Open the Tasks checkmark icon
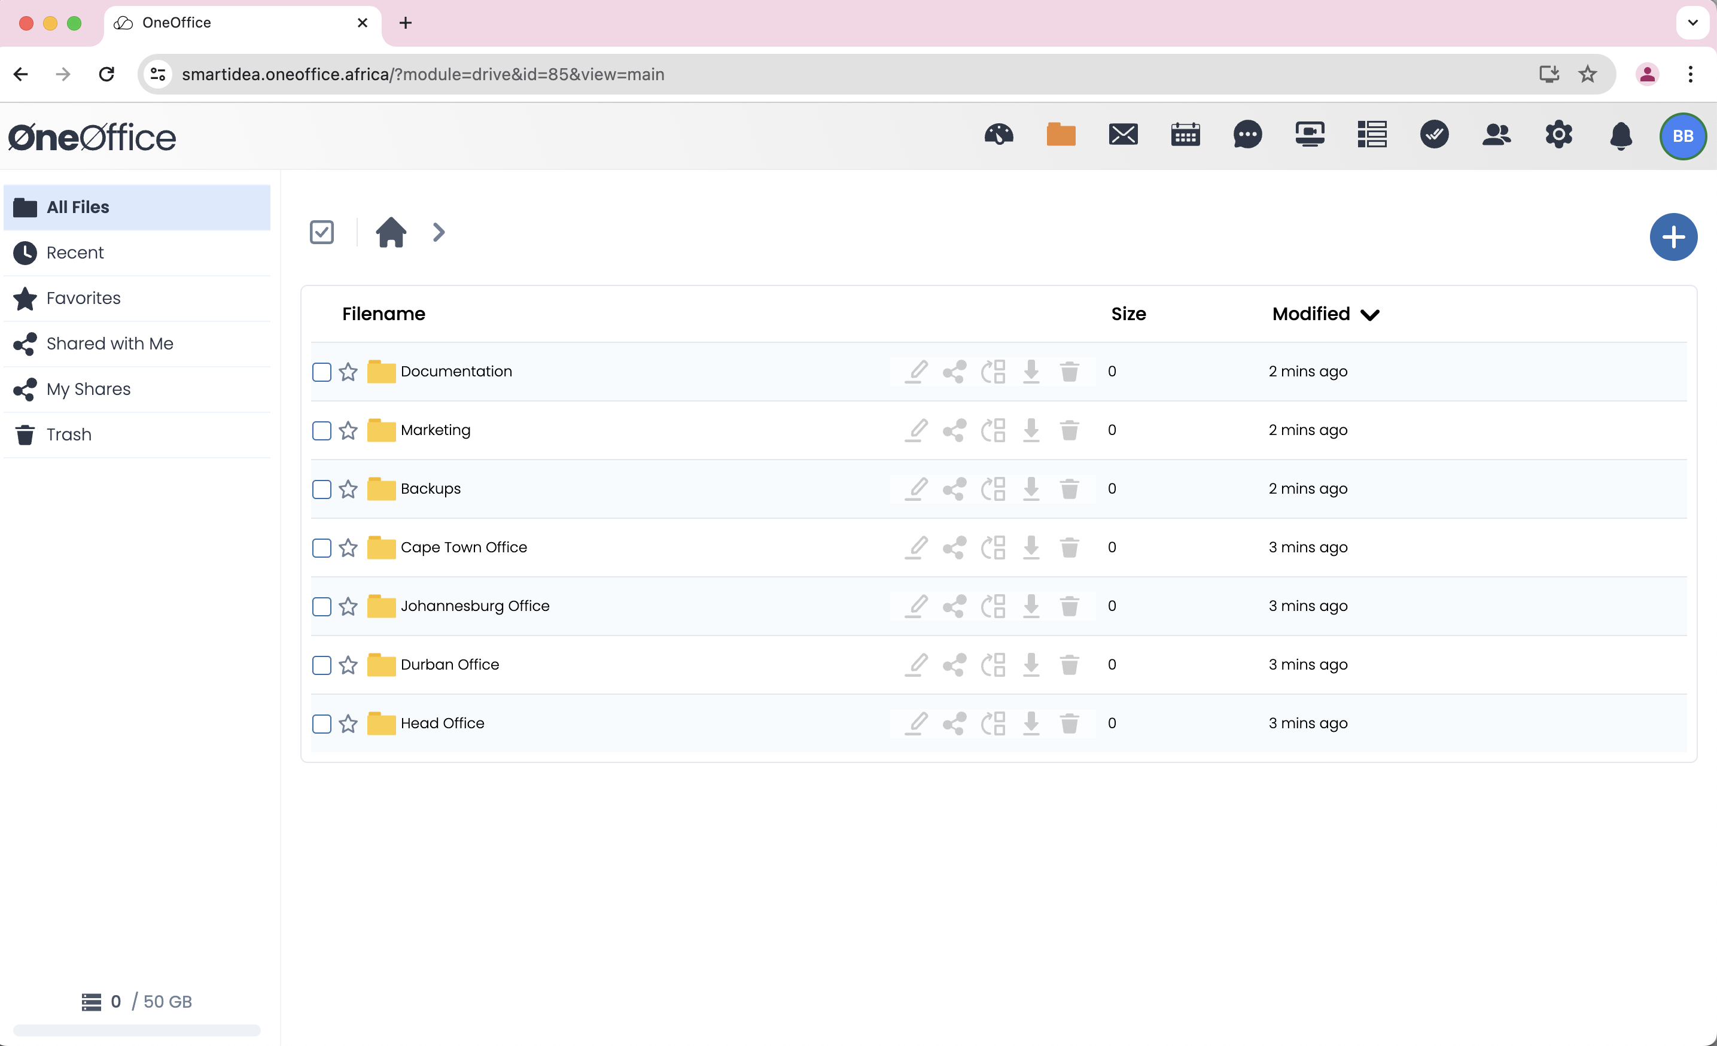Image resolution: width=1717 pixels, height=1046 pixels. (1434, 135)
